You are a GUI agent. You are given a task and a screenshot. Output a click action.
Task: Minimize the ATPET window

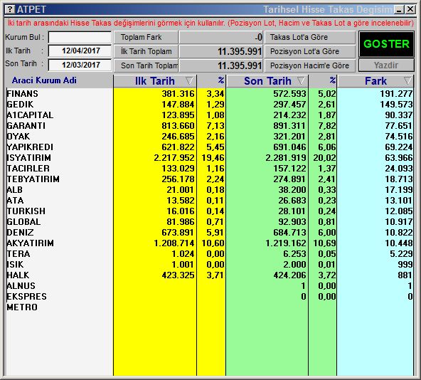pos(399,10)
